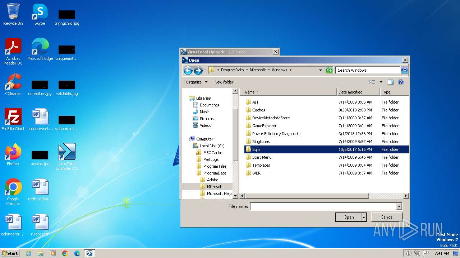The width and height of the screenshot is (460, 258).
Task: Sort by Date modified column header
Action: 358,92
